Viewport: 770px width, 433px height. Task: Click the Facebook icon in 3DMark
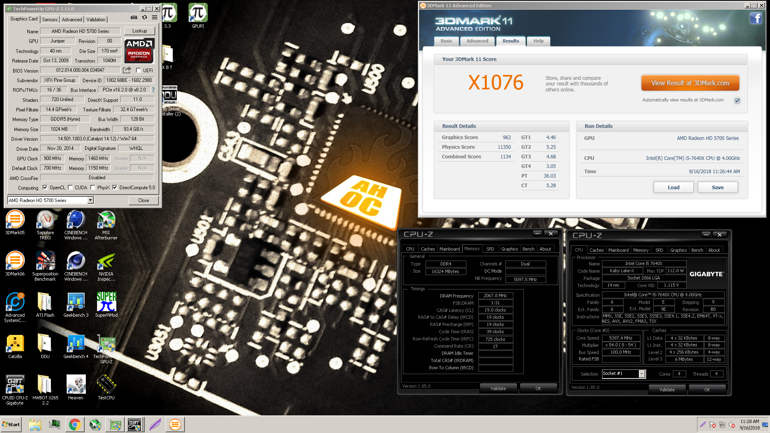pyautogui.click(x=756, y=18)
